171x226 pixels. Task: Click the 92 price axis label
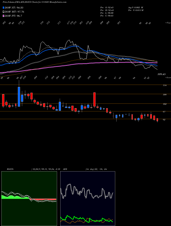[x=164, y=120]
